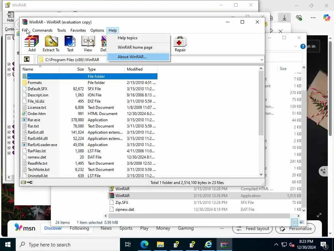
Task: Select the Descript.ion file row
Action: click(x=89, y=95)
